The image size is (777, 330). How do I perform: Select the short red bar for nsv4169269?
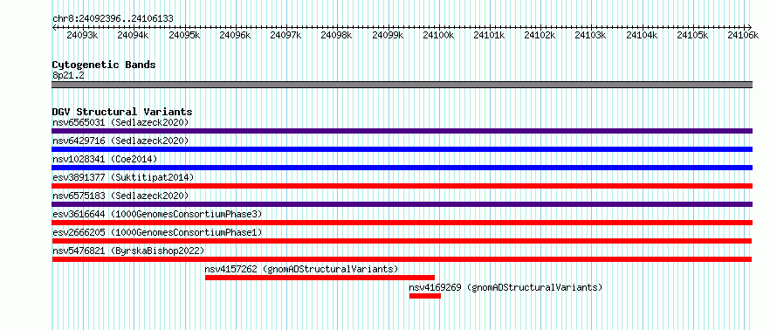pyautogui.click(x=424, y=296)
